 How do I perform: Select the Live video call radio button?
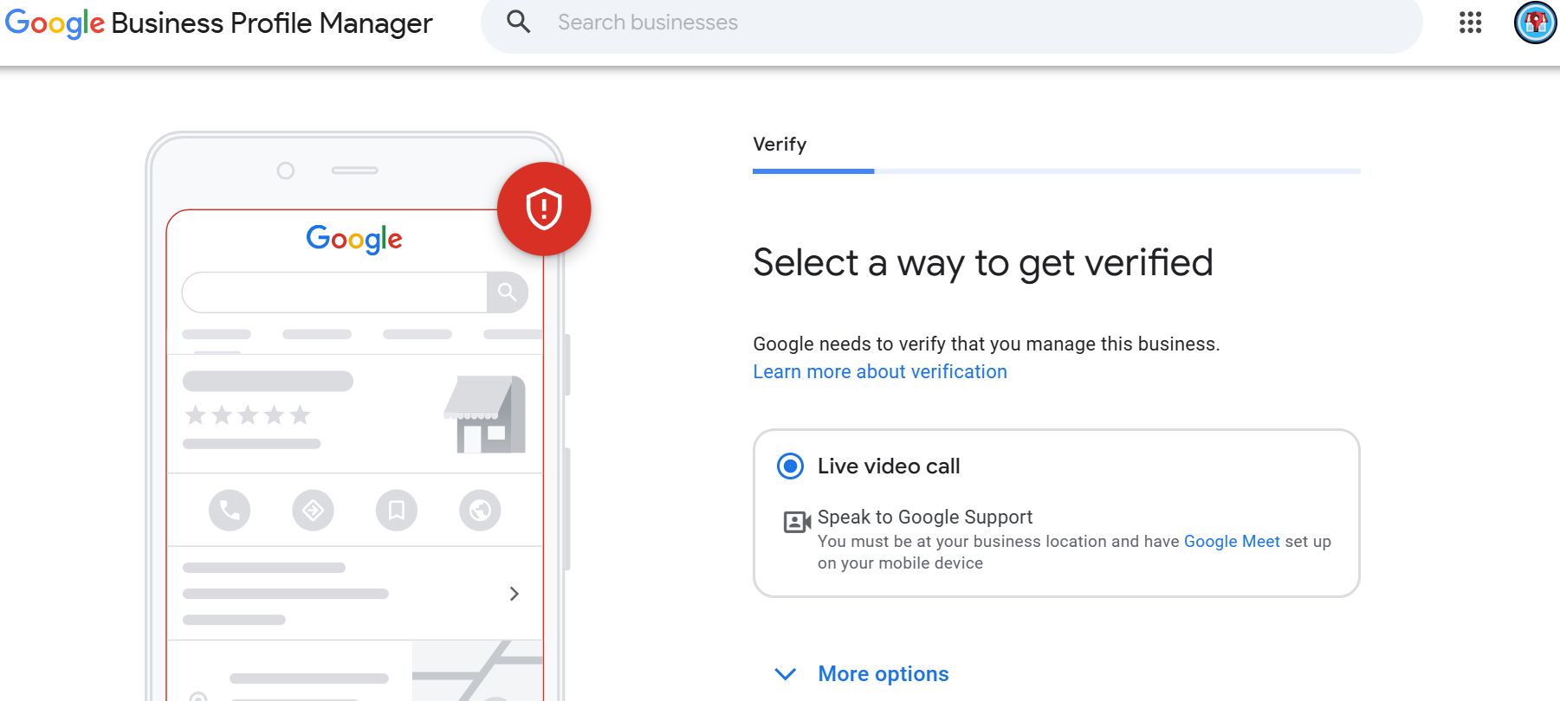point(790,466)
